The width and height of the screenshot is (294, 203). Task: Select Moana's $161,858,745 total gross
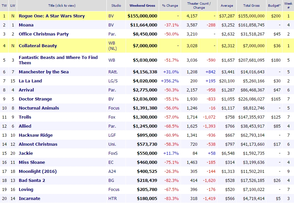[251, 25]
